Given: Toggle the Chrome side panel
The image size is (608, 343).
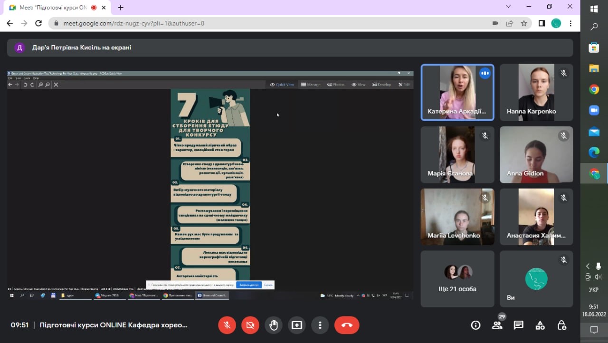Looking at the screenshot, I should (x=541, y=23).
